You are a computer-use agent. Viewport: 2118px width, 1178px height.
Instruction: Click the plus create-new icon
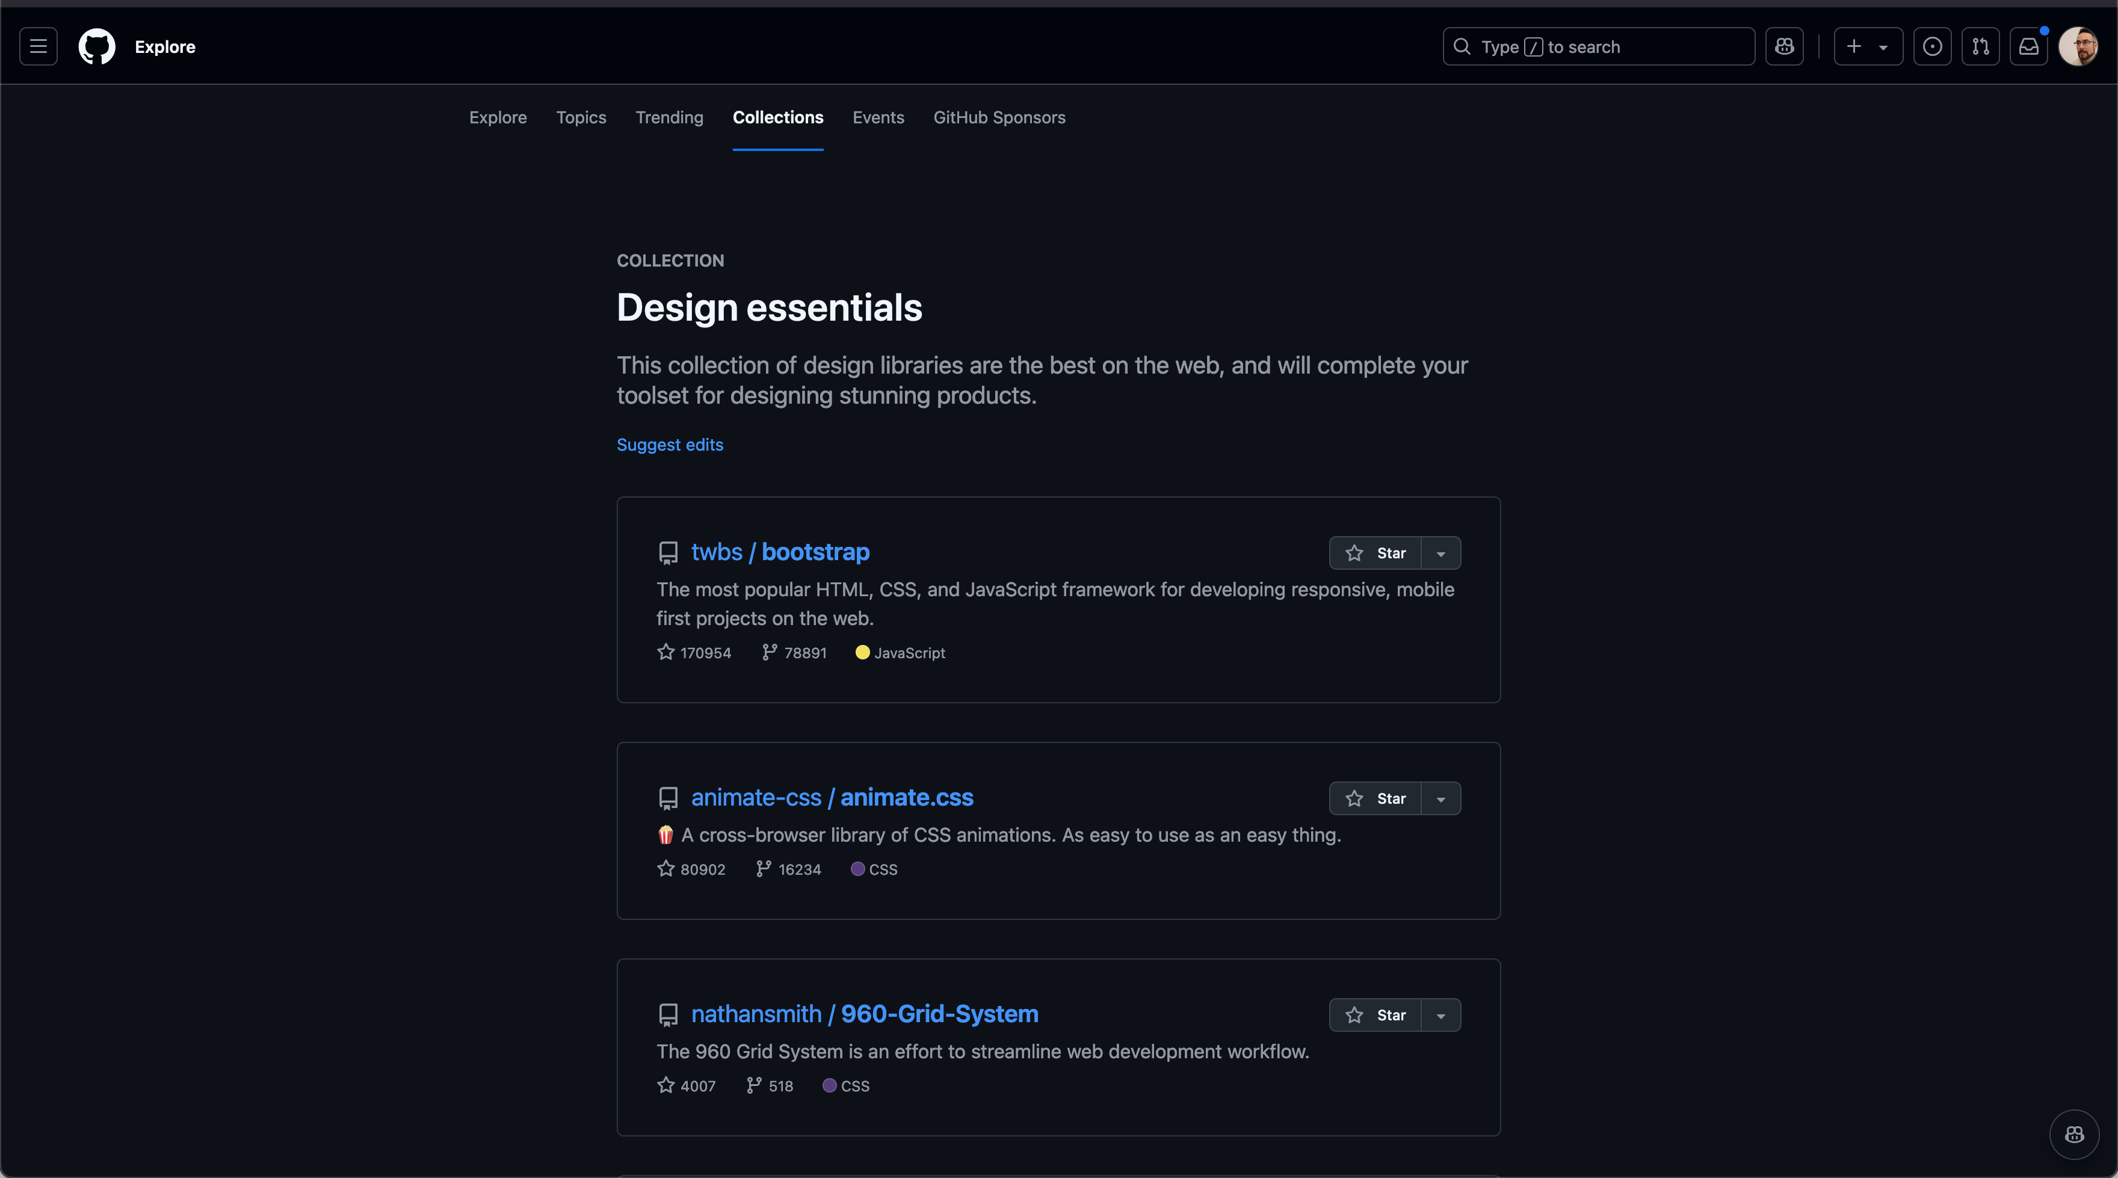point(1853,46)
